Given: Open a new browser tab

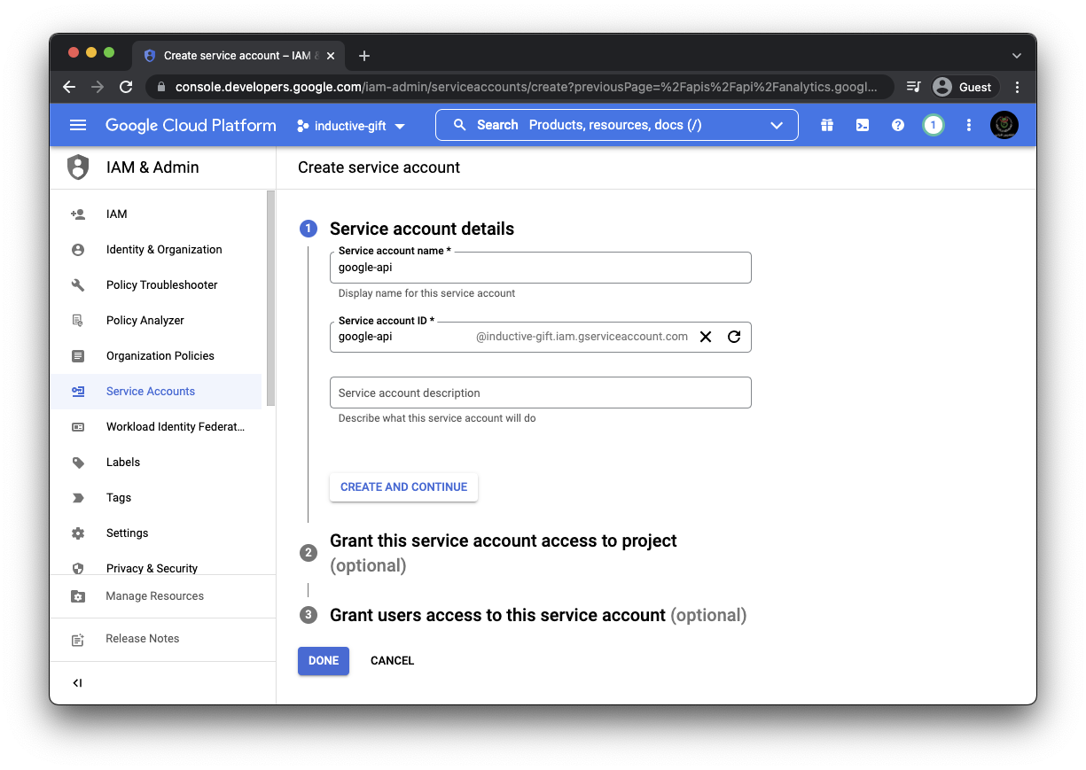Looking at the screenshot, I should 364,56.
